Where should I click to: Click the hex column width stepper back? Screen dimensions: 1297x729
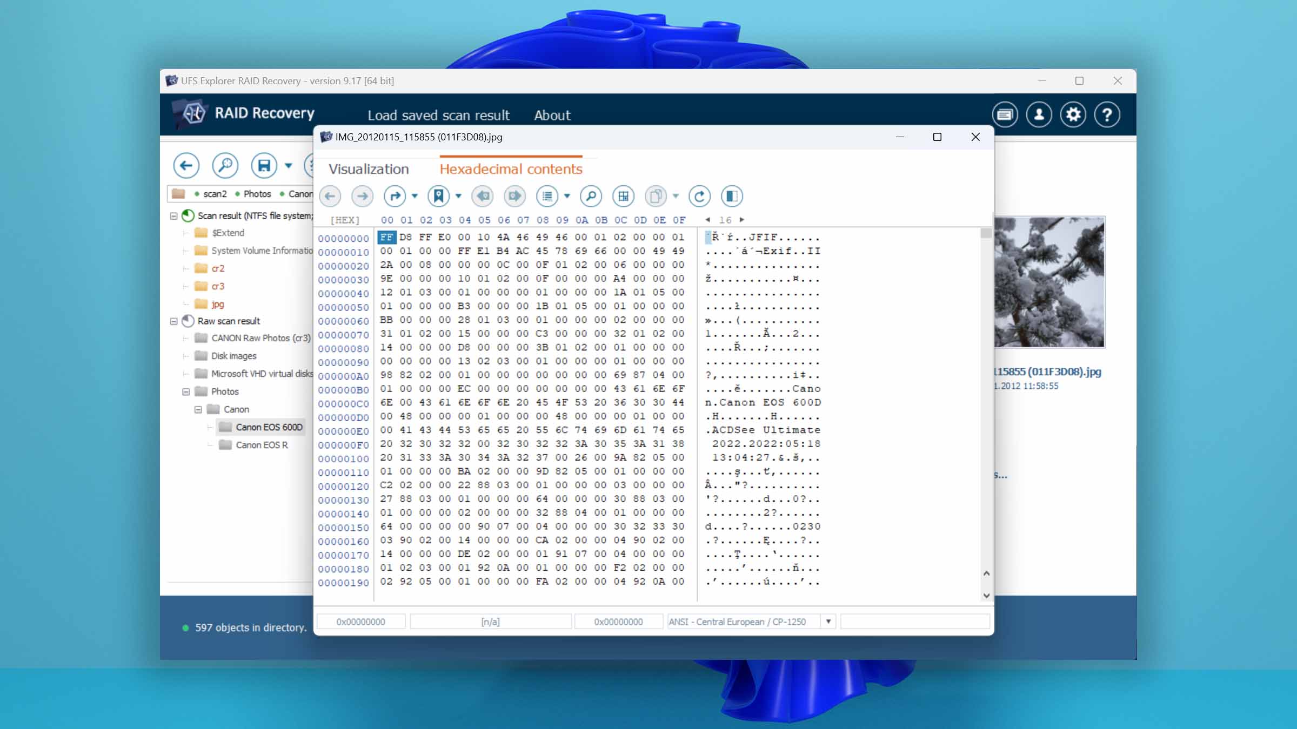[x=707, y=219]
